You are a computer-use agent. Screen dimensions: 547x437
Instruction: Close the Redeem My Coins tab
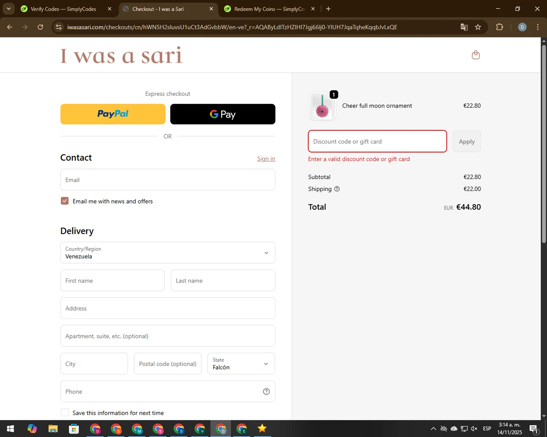[313, 9]
